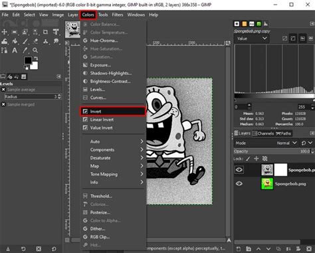Open the Brushes tab icon
315x253 pixels.
point(237,24)
